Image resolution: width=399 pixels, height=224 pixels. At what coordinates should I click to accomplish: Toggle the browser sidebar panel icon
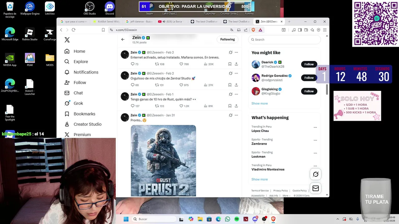[x=300, y=30]
